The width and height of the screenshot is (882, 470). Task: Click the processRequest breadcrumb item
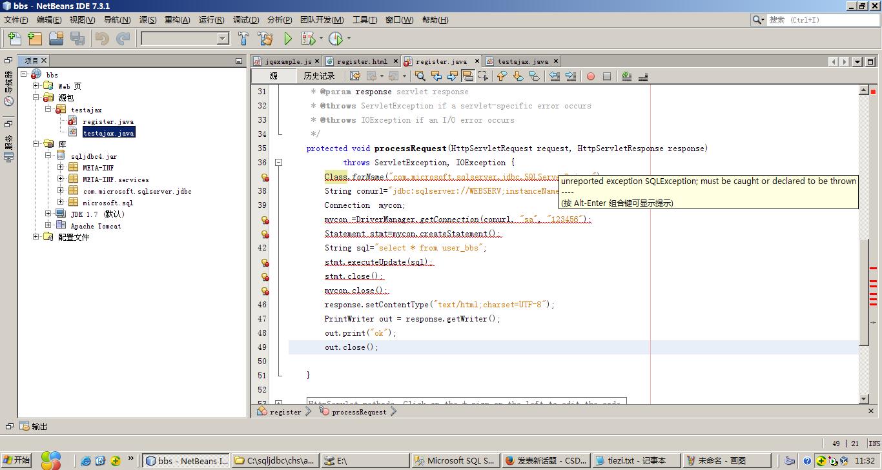click(x=358, y=412)
